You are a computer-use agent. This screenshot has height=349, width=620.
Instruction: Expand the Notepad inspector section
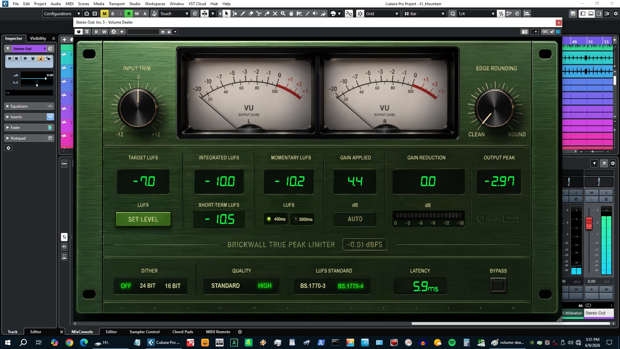pyautogui.click(x=26, y=138)
